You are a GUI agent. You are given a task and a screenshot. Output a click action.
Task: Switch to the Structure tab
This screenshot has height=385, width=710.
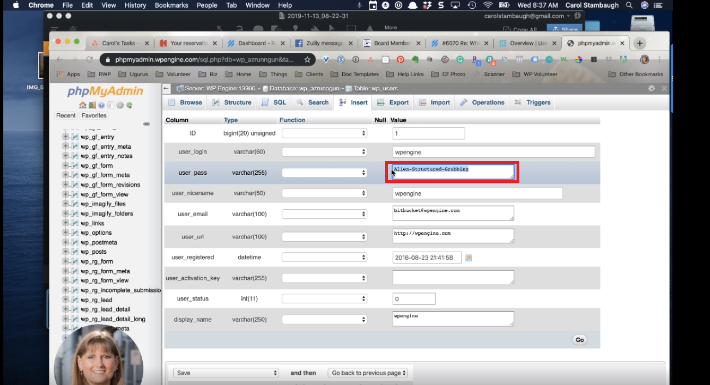coord(232,102)
